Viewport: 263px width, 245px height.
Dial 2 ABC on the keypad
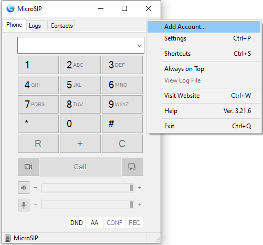pyautogui.click(x=80, y=65)
